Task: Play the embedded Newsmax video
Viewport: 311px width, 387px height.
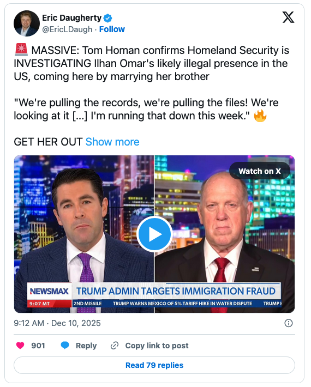Action: 154,234
